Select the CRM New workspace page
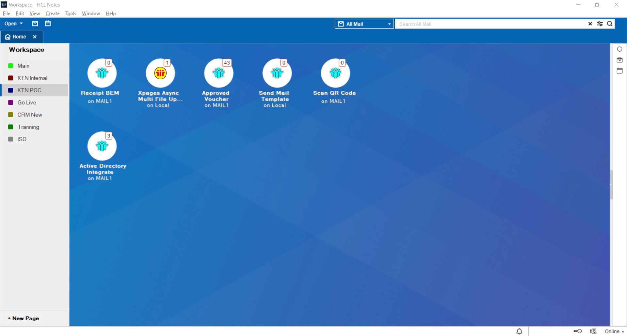The height and width of the screenshot is (336, 627). pos(34,115)
